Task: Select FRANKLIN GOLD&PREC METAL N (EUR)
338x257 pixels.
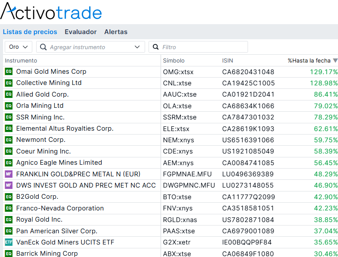Action: click(x=78, y=174)
